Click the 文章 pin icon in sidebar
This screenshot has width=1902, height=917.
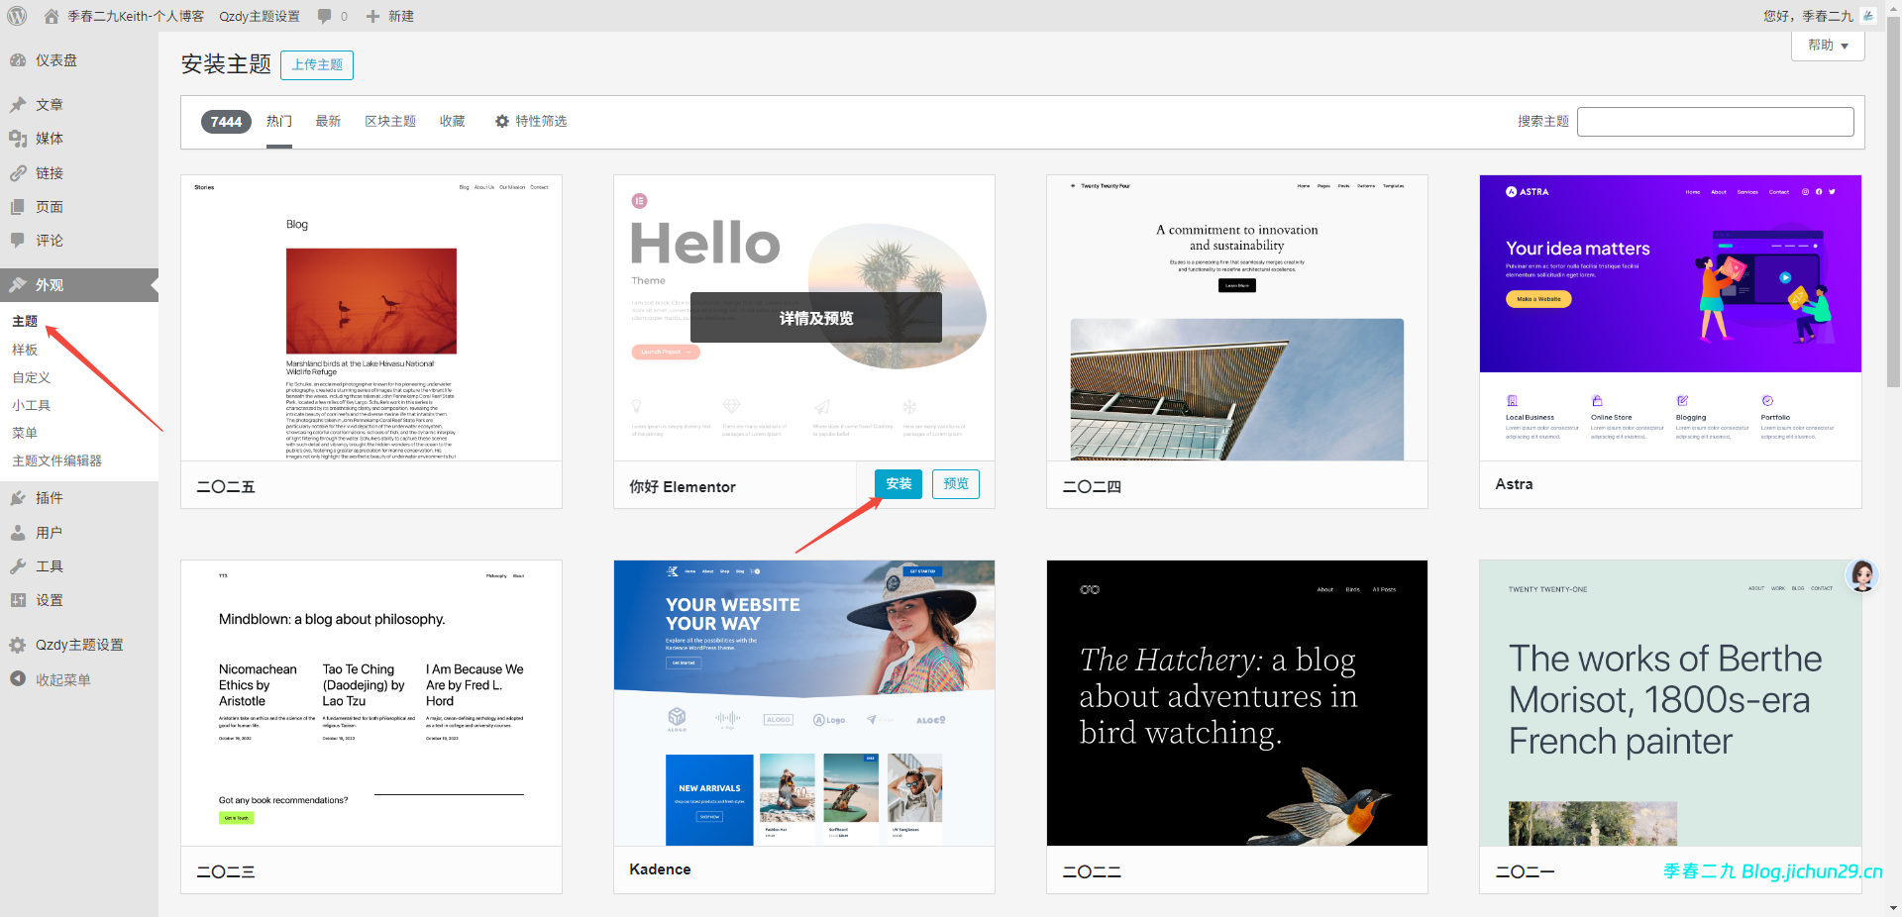click(18, 105)
